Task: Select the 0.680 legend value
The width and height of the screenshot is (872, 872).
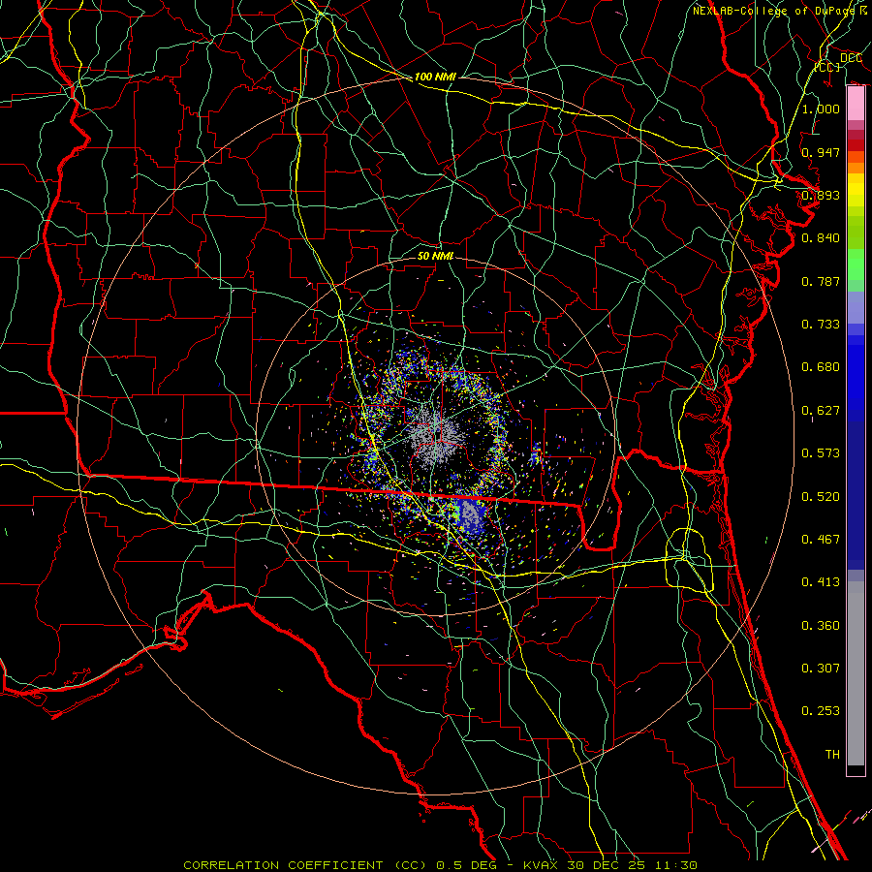Action: [x=821, y=367]
